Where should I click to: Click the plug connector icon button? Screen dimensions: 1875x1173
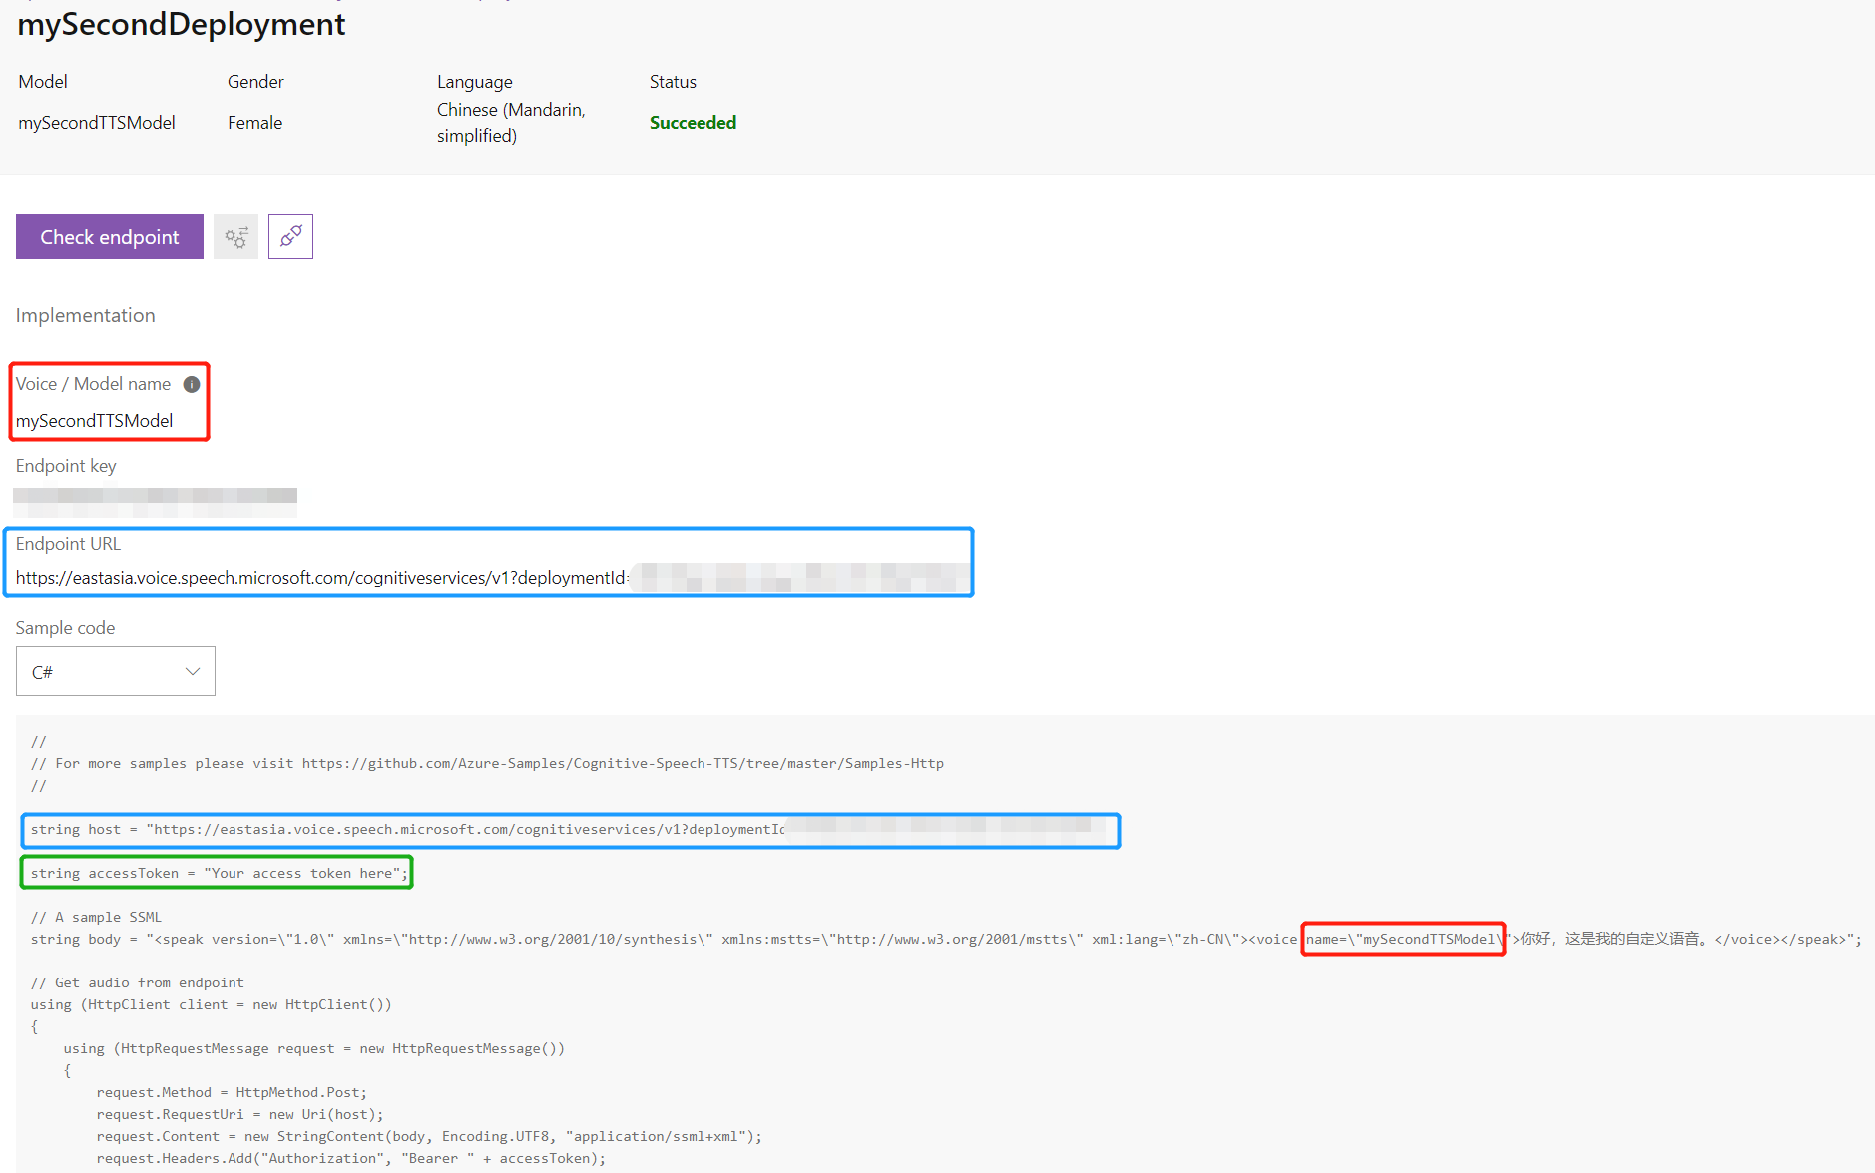click(290, 237)
